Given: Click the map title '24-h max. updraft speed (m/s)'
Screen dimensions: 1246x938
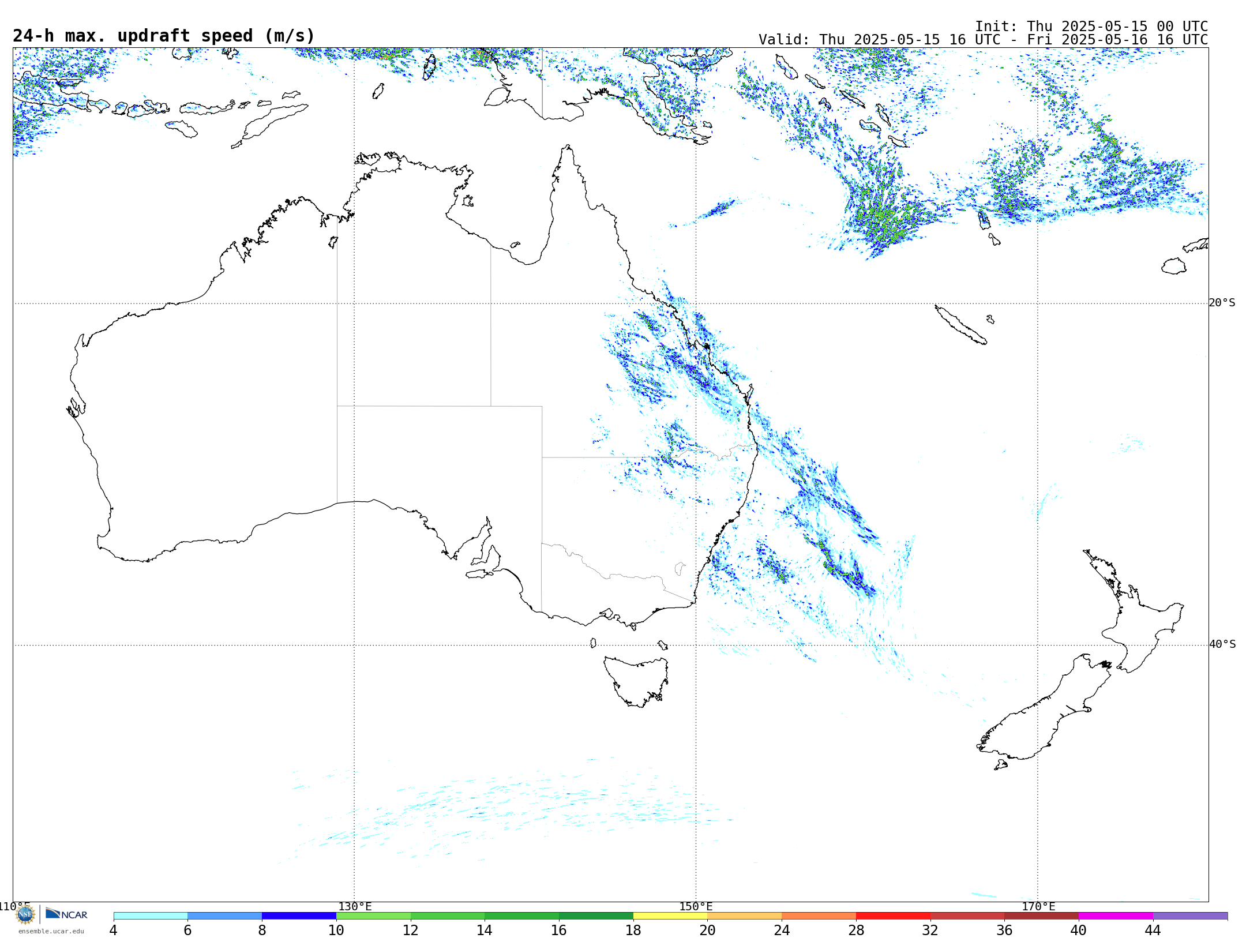Looking at the screenshot, I should click(x=164, y=36).
